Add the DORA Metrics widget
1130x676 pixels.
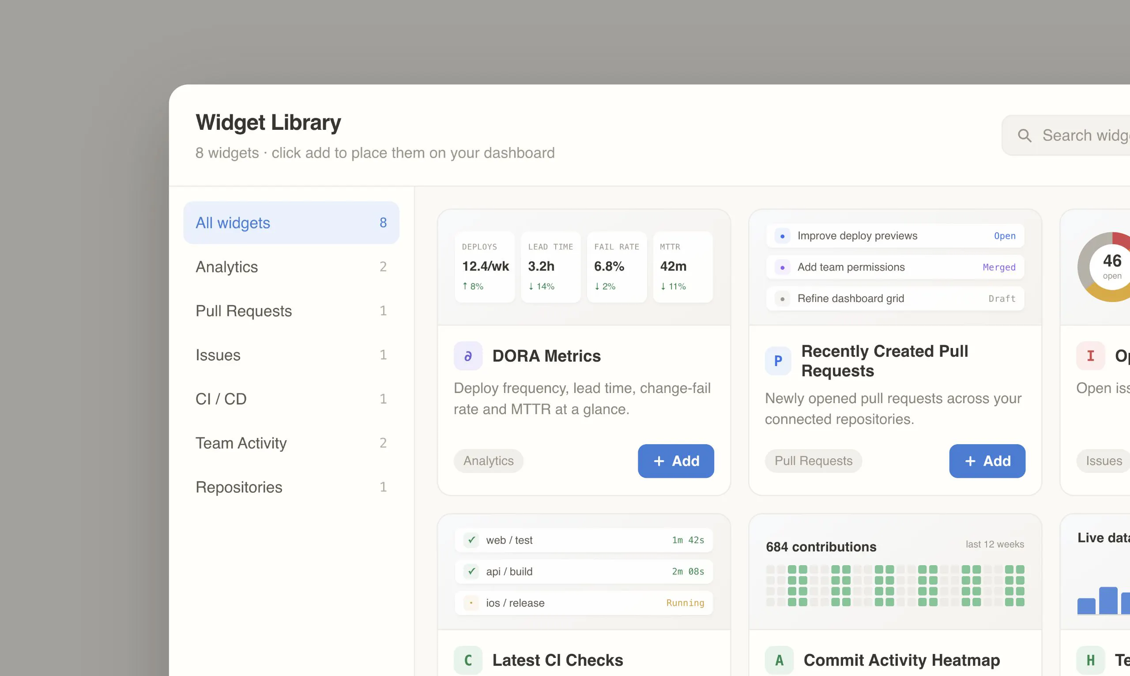[x=676, y=461]
